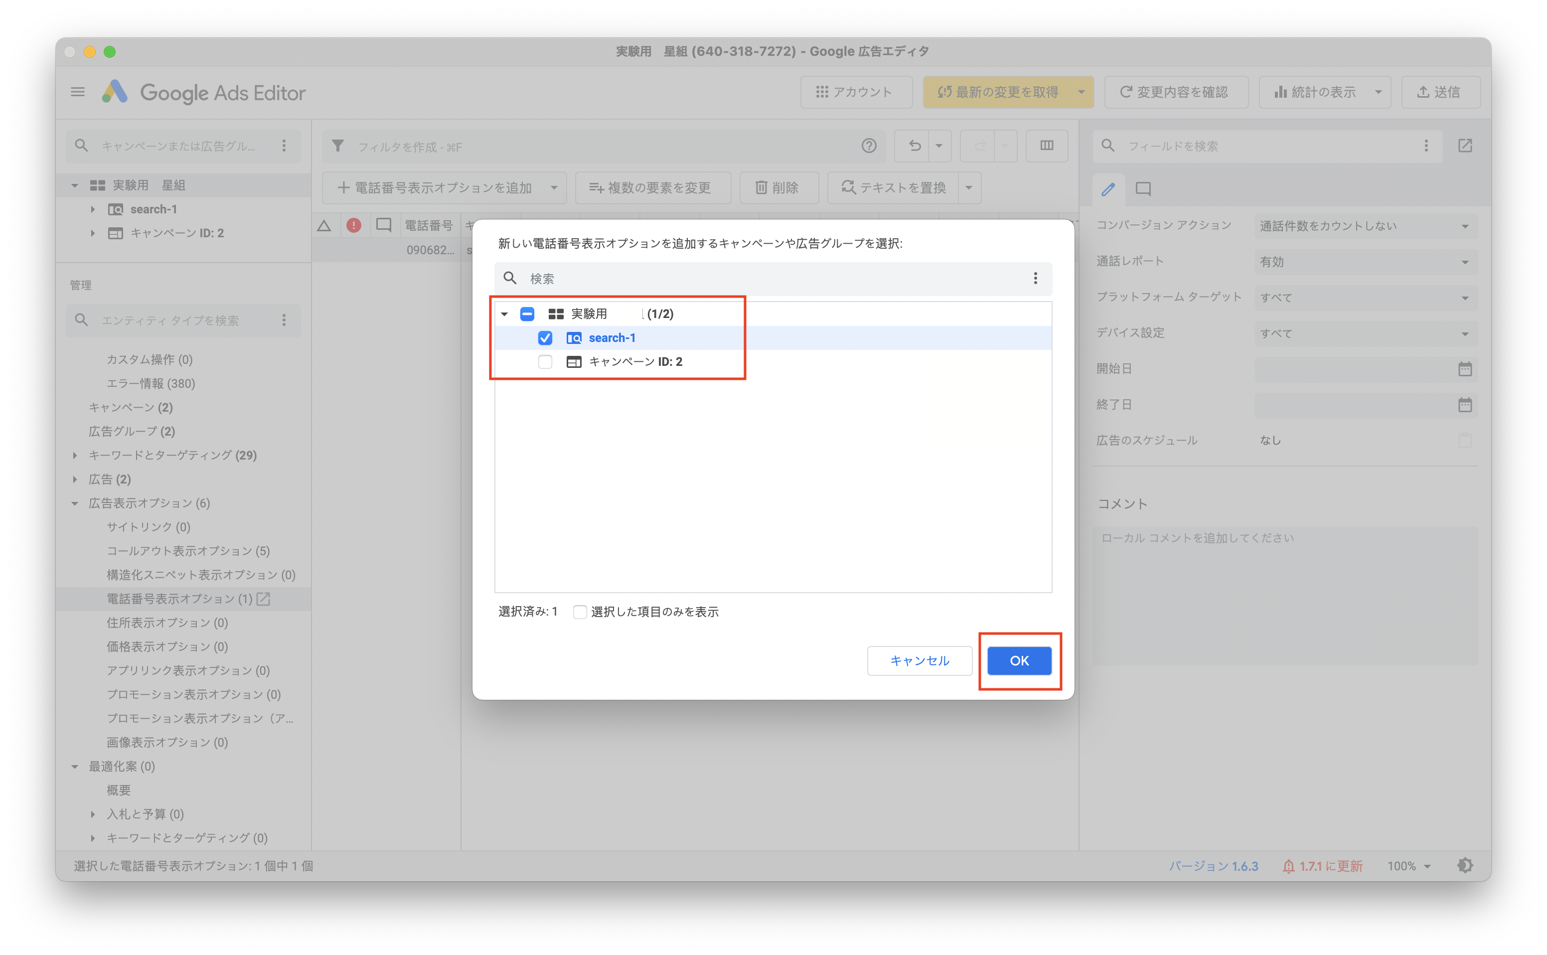1547x955 pixels.
Task: Open the 通話レポート dropdown
Action: pos(1365,262)
